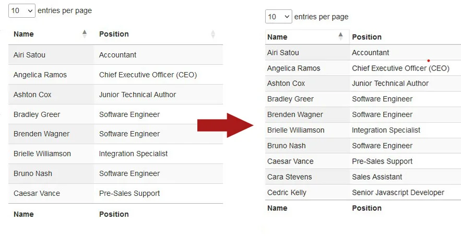The height and width of the screenshot is (246, 461).
Task: Click Pre-Sales Support in the left table
Action: pyautogui.click(x=129, y=193)
